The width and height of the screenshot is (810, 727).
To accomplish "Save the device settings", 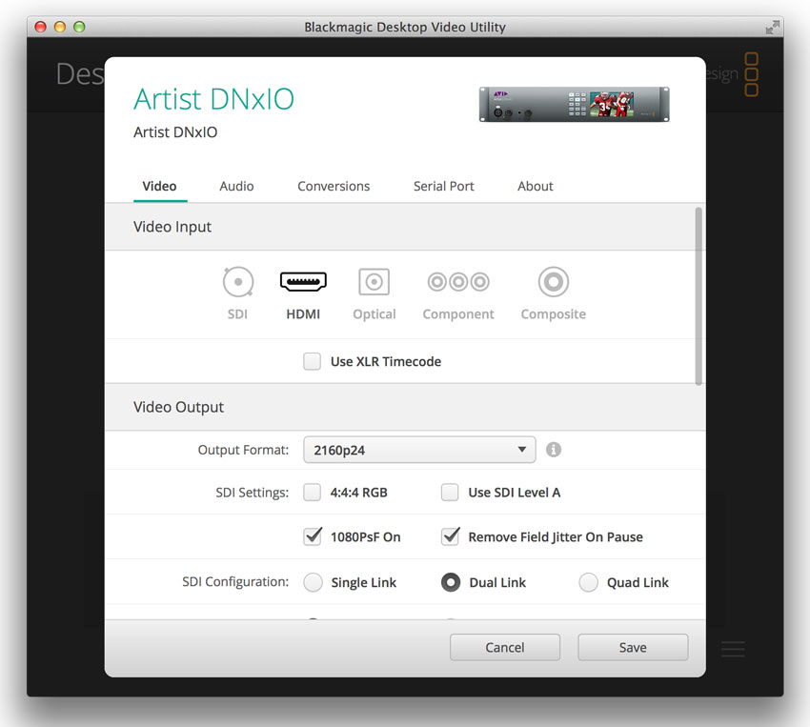I will (633, 648).
